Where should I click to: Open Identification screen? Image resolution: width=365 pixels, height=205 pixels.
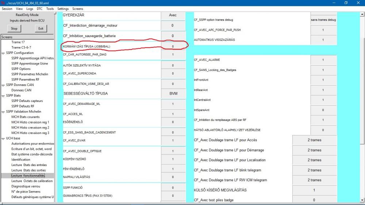[21, 159]
